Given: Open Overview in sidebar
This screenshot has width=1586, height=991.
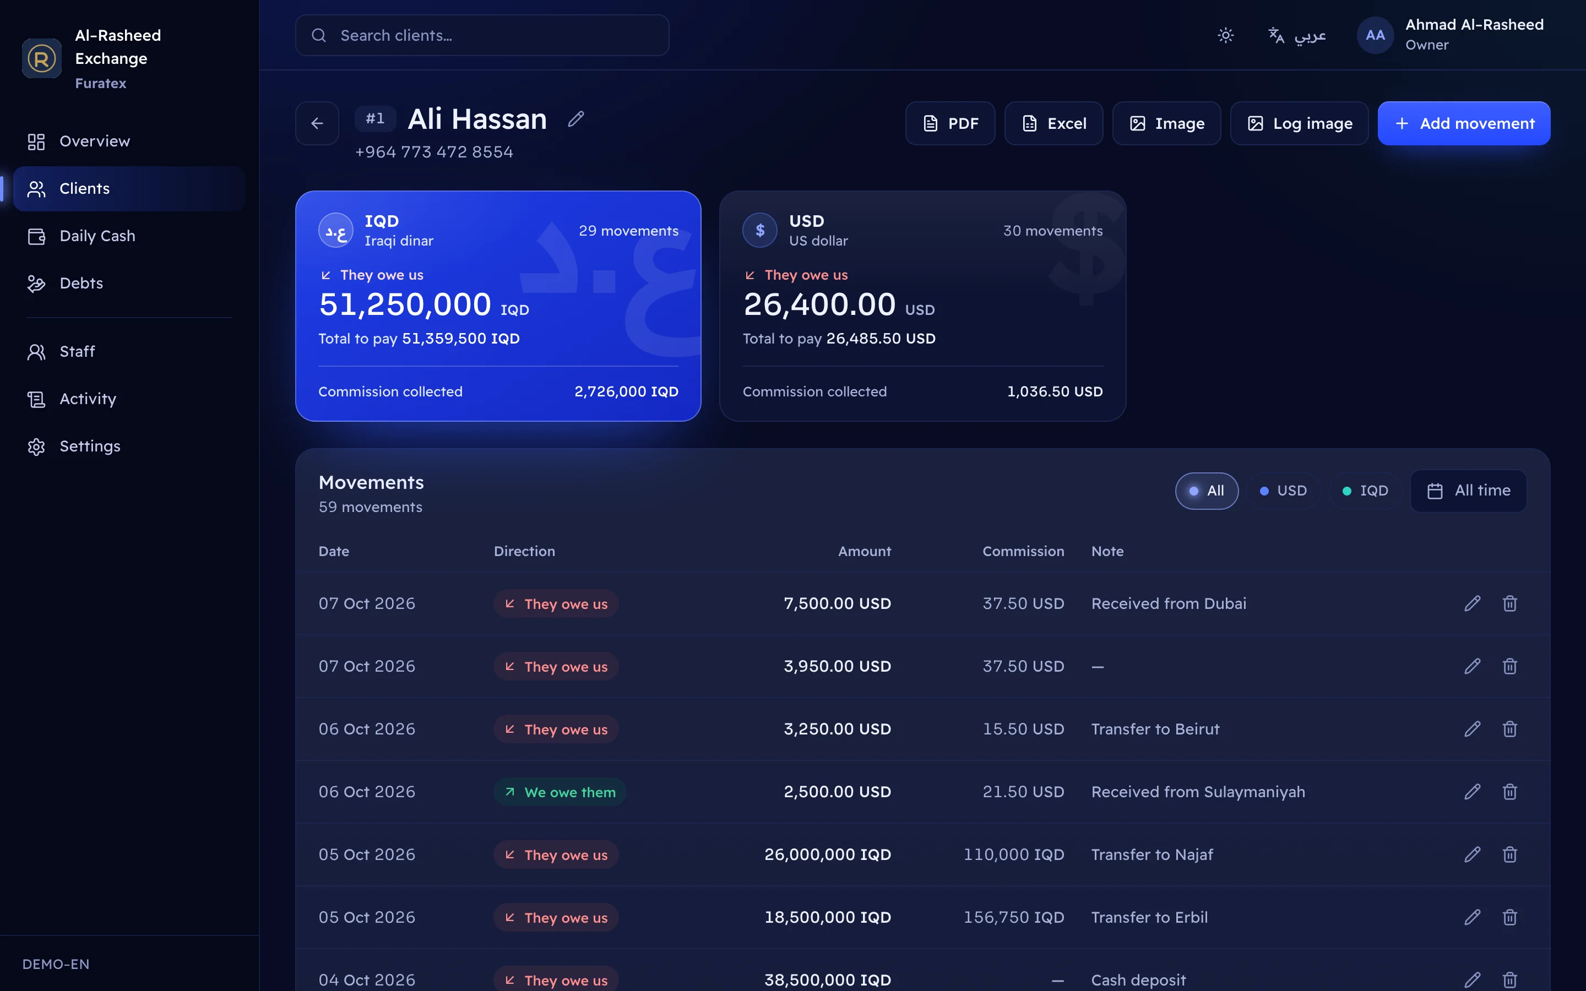Looking at the screenshot, I should 130,141.
